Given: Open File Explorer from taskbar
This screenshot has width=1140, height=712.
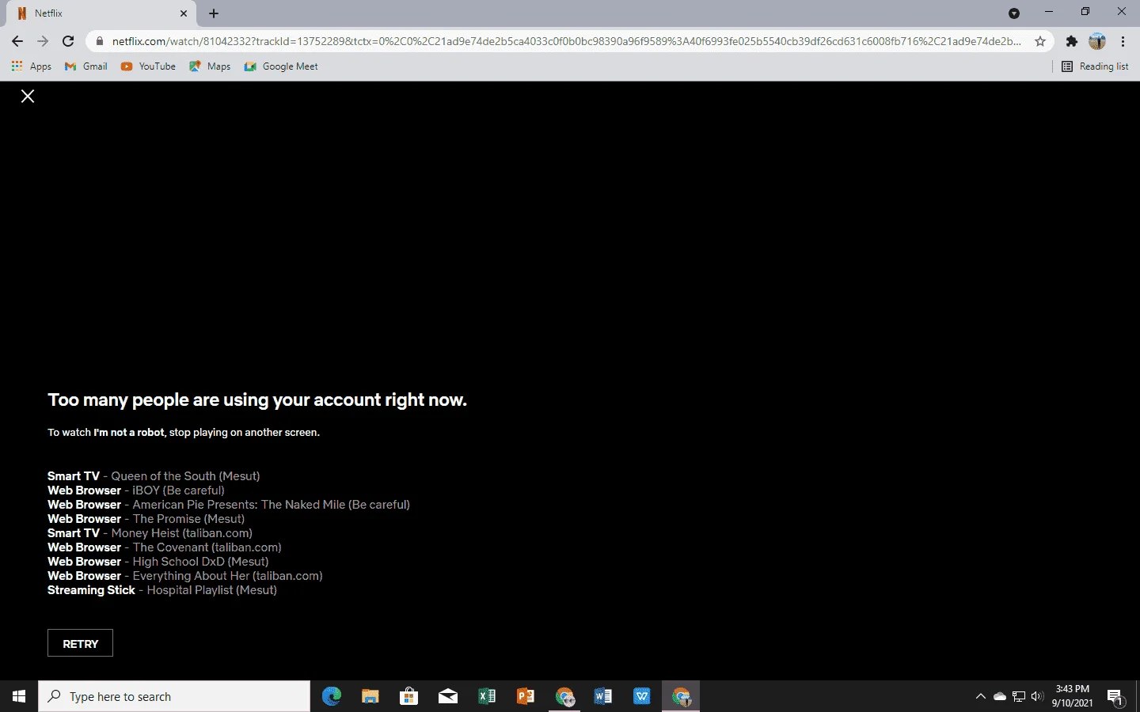Looking at the screenshot, I should [x=370, y=696].
